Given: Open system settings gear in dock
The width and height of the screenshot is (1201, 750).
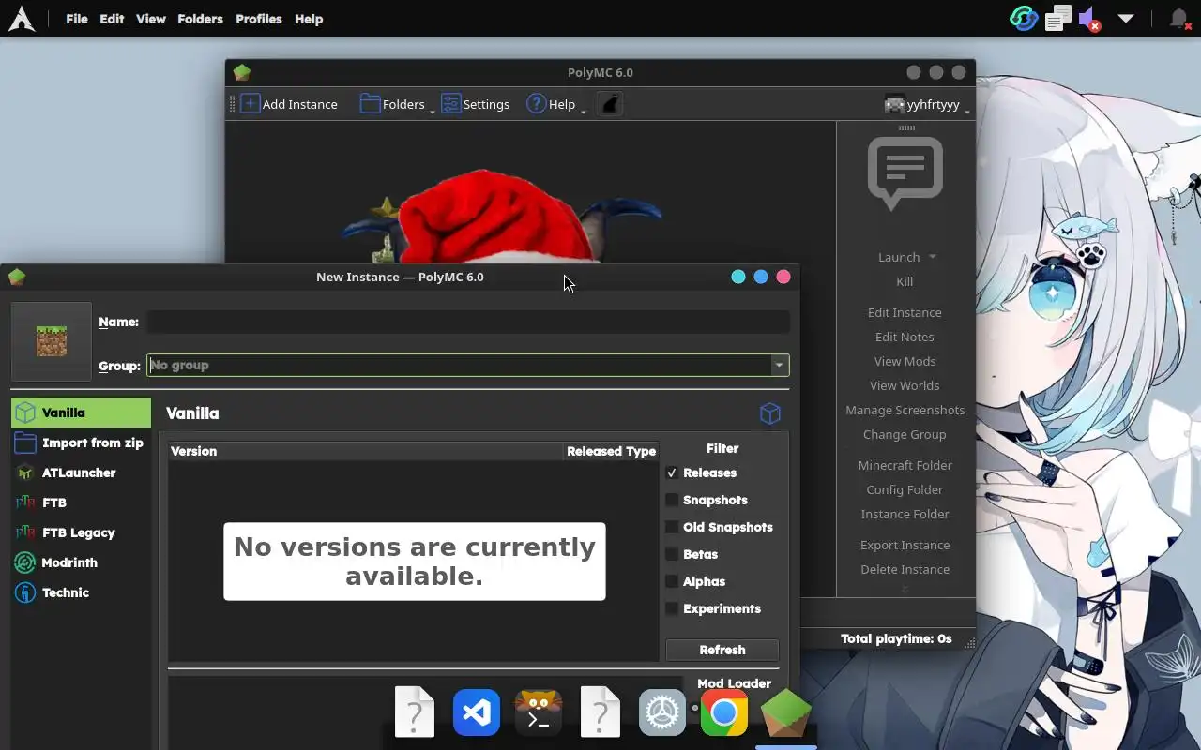Looking at the screenshot, I should point(662,712).
